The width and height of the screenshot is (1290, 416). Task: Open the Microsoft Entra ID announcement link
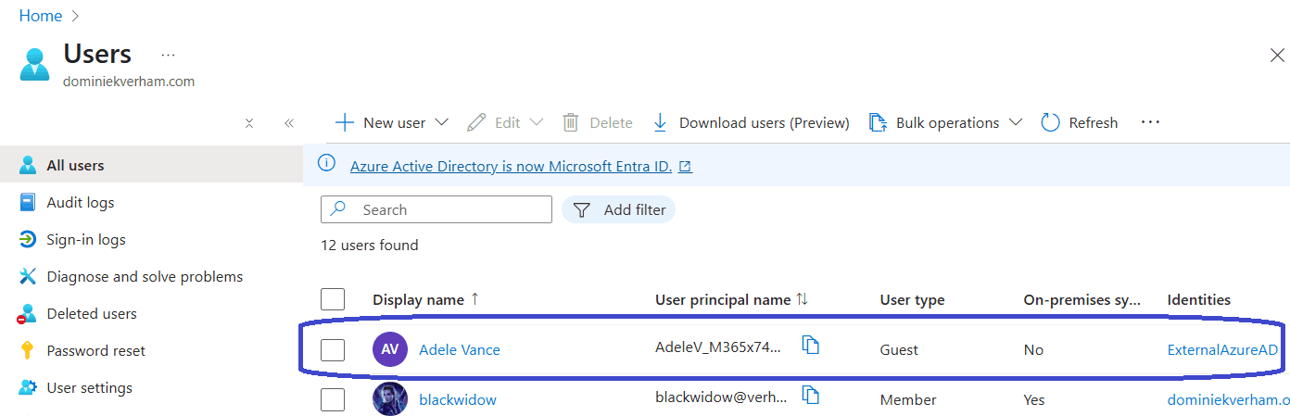tap(511, 167)
